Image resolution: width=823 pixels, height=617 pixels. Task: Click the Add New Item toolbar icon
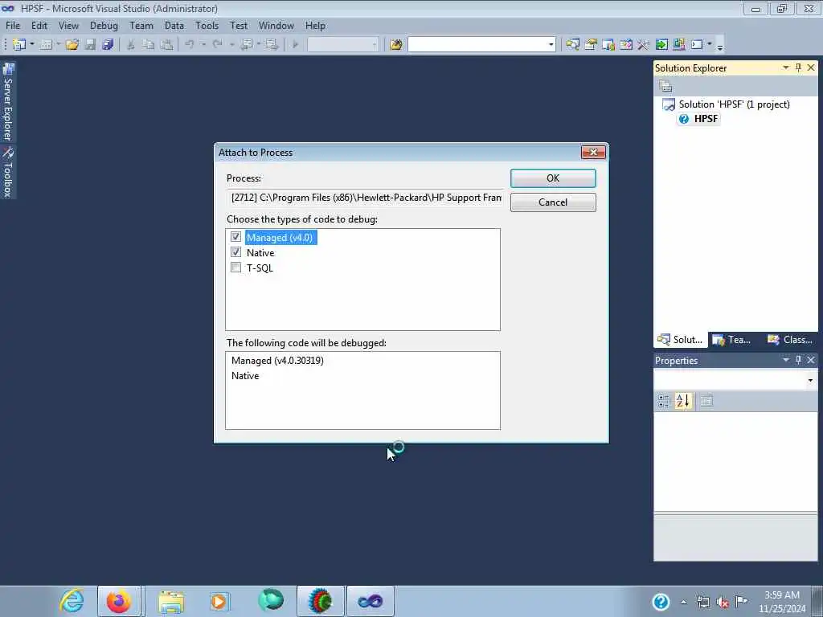point(46,45)
